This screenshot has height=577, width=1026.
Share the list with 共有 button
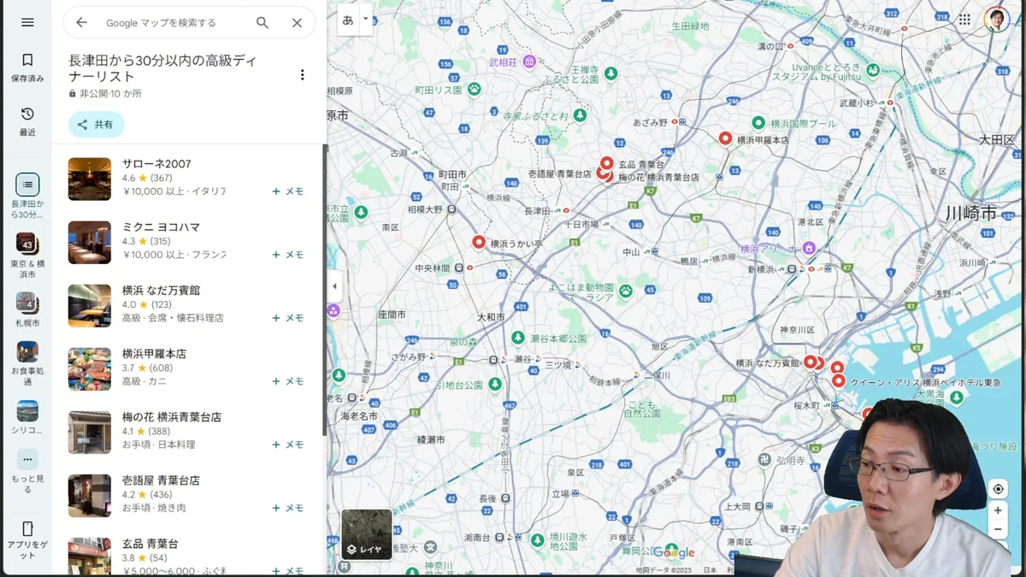97,125
